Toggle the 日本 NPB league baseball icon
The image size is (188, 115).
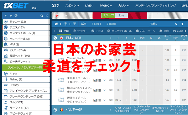[55, 38]
